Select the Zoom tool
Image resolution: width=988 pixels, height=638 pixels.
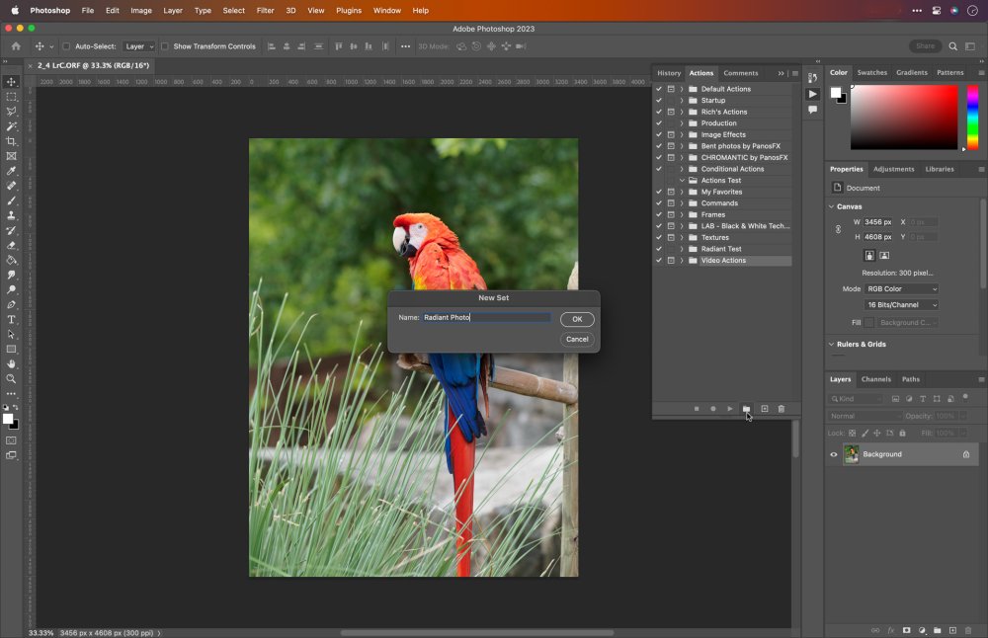12,379
